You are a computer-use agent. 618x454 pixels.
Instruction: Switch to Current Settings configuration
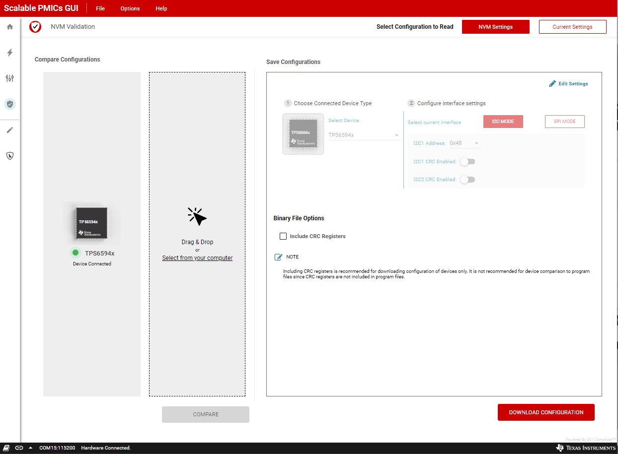[572, 27]
